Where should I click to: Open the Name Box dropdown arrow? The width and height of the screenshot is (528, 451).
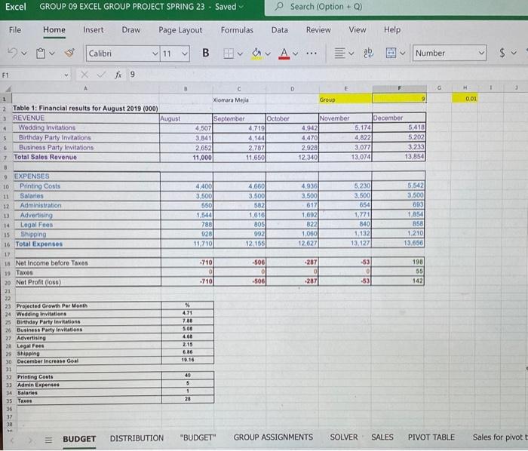66,75
